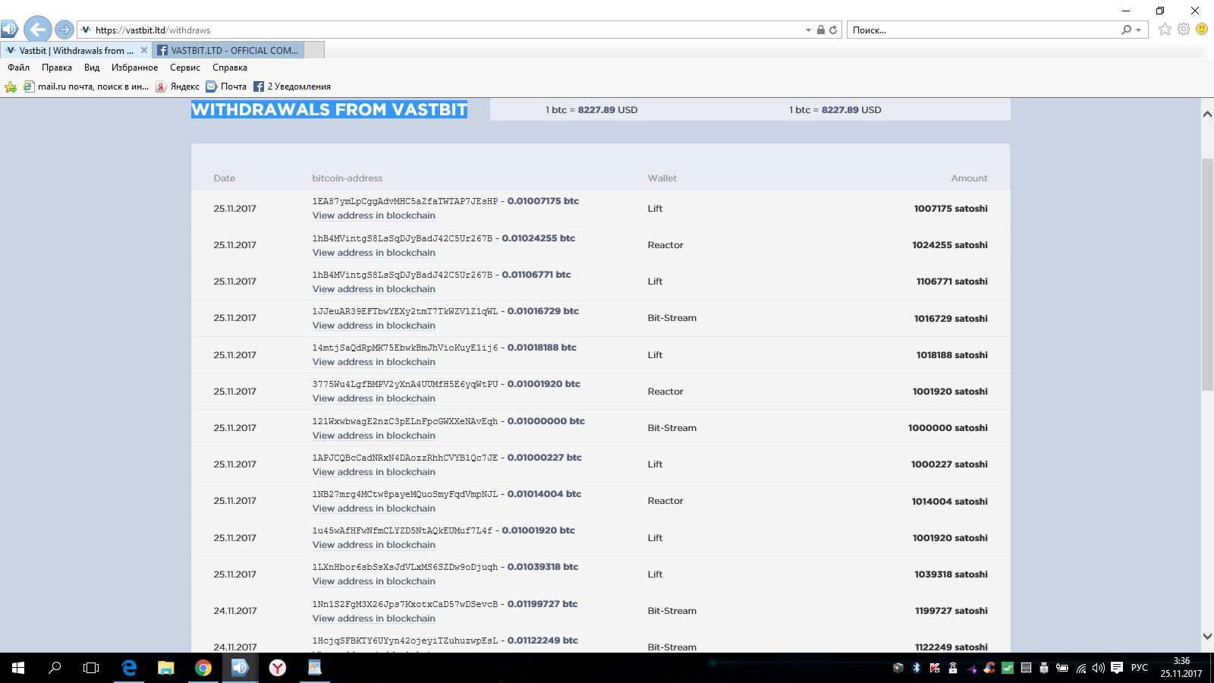Viewport: 1214px width, 683px height.
Task: View blockchain address for 1Nn1S2FgM3X26 row
Action: click(x=374, y=618)
